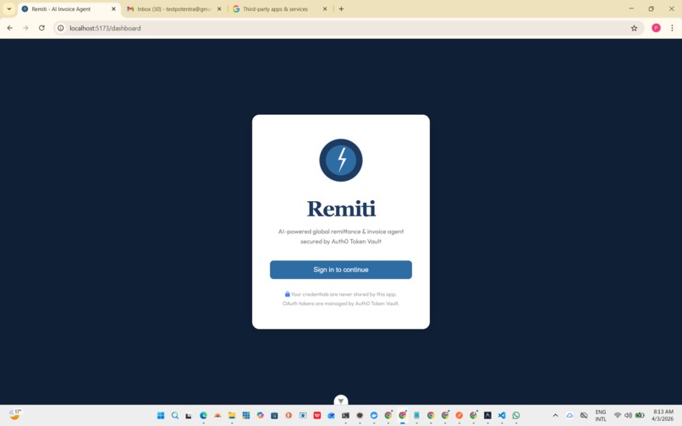
Task: Click the 'secured by Auth0 Token Vault' line
Action: 341,242
